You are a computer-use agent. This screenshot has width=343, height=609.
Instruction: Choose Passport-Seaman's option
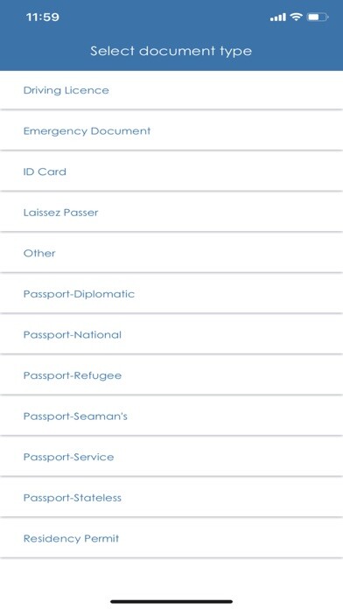point(171,416)
